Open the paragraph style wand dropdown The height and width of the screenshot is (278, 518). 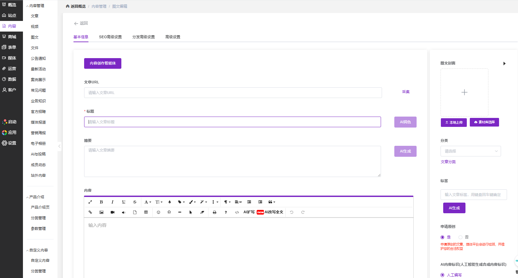pos(203,202)
